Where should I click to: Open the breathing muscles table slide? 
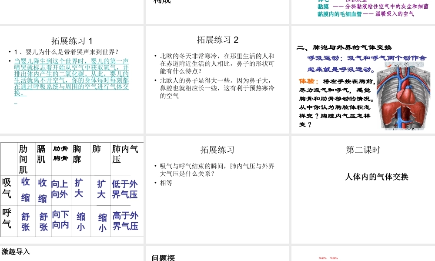click(72, 190)
